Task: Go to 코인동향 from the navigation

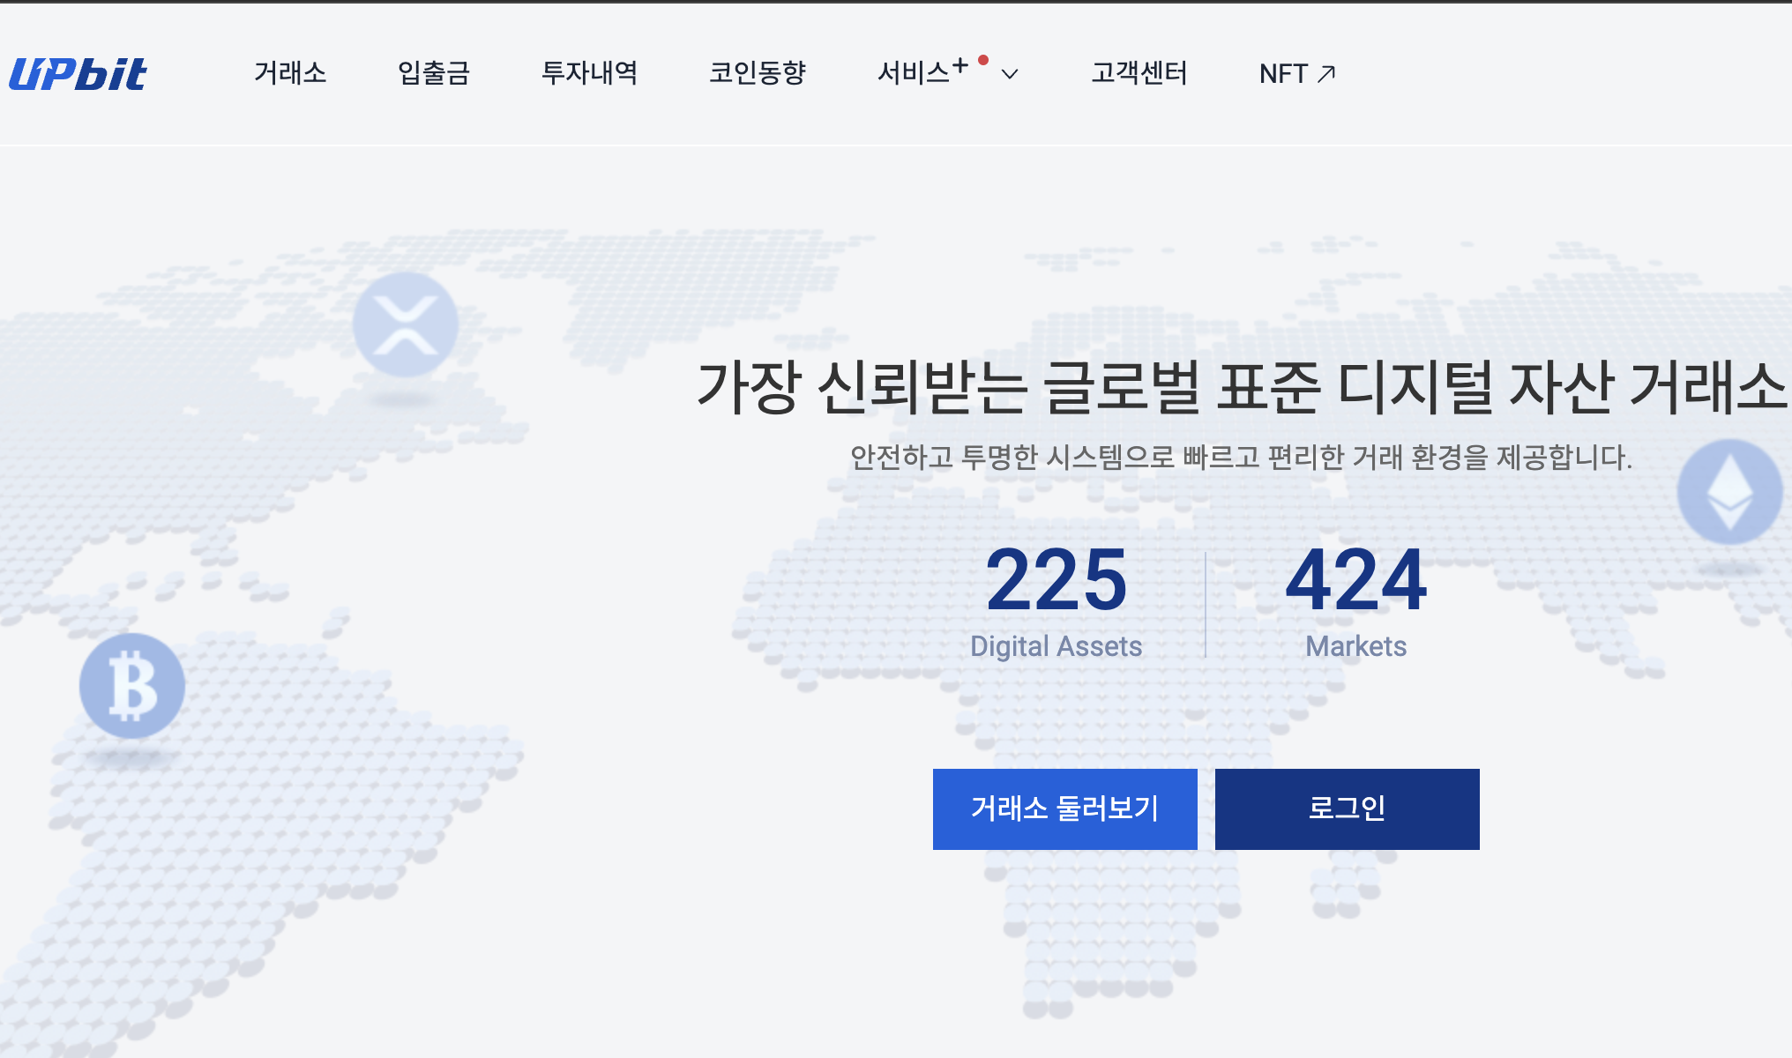Action: 759,74
